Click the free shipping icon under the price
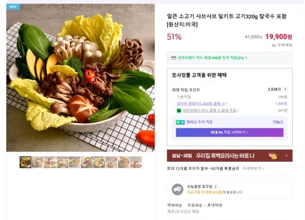Screen dimensions: 305x220 [274, 45]
